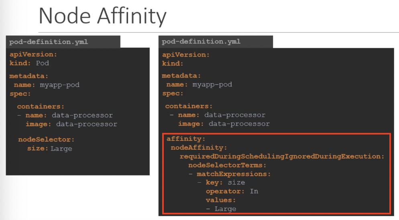Select pod-definition.yml header above the affinity code
The width and height of the screenshot is (399, 220).
(x=201, y=41)
